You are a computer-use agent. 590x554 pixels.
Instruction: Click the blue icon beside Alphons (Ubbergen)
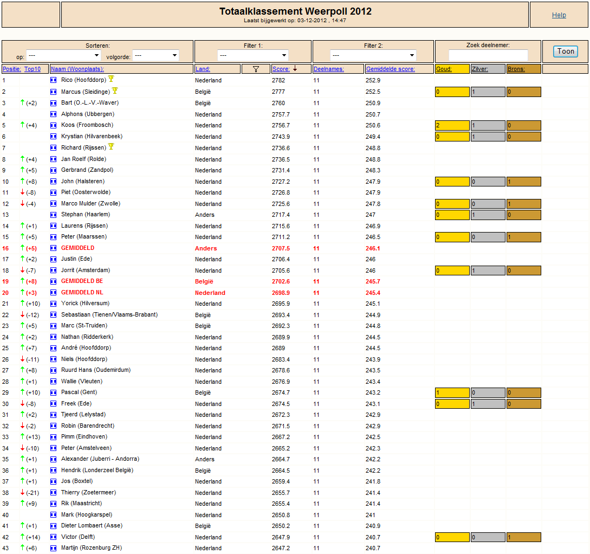[54, 114]
